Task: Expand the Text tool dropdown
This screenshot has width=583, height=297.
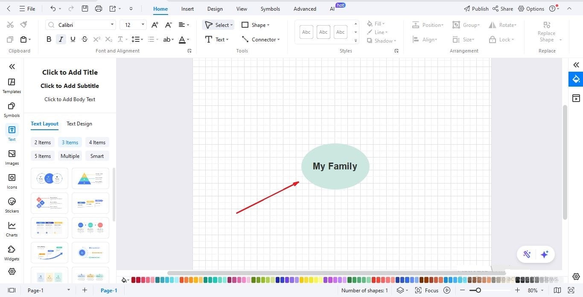Action: point(227,40)
